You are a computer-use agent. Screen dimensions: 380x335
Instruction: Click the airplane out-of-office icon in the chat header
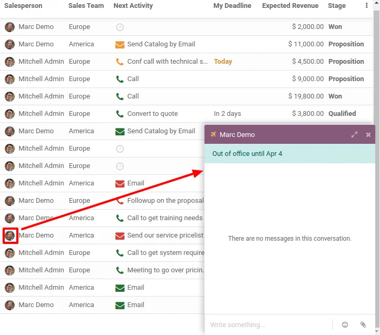213,134
